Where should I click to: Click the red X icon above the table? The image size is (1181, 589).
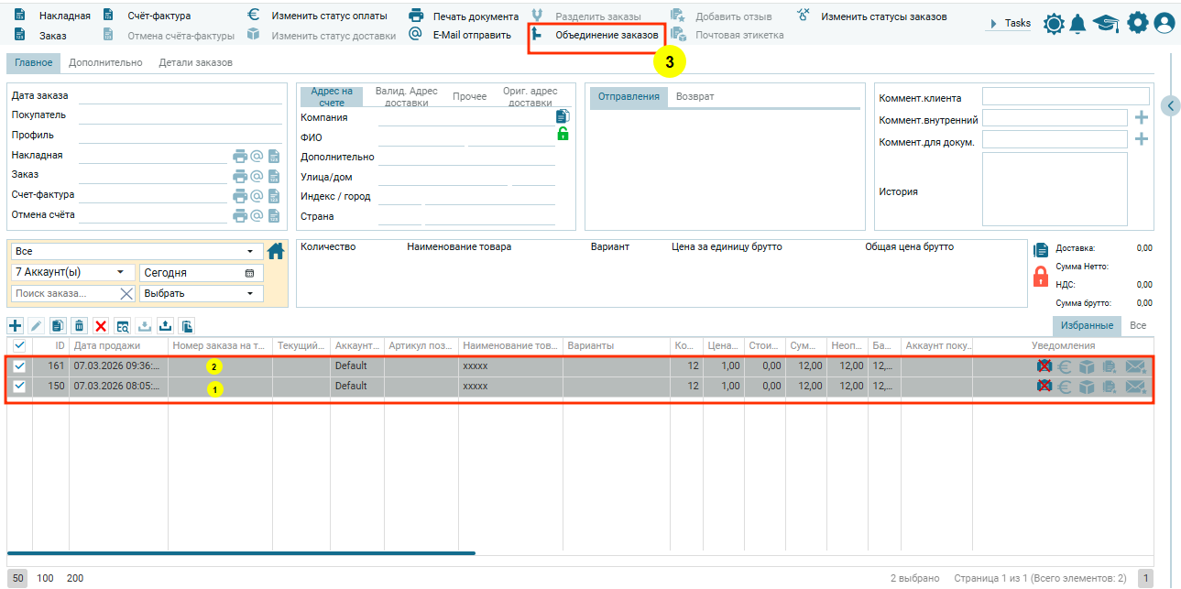(101, 326)
